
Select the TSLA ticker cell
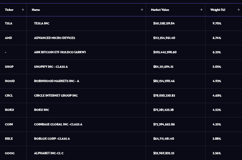(x=9, y=23)
